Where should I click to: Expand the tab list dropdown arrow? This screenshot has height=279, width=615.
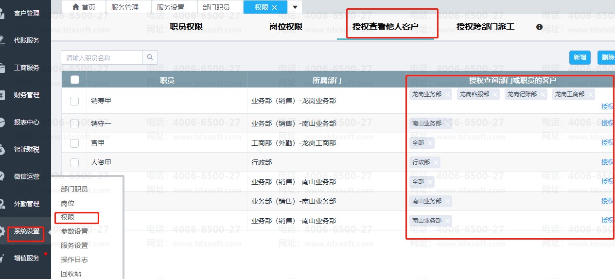tap(295, 7)
